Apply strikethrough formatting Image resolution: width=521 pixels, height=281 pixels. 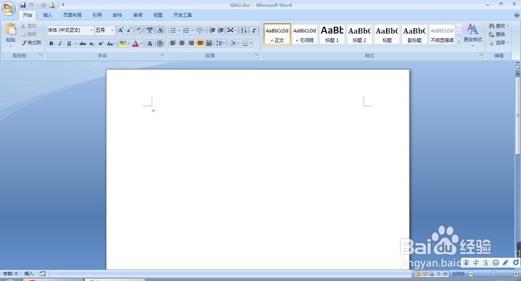tap(83, 44)
